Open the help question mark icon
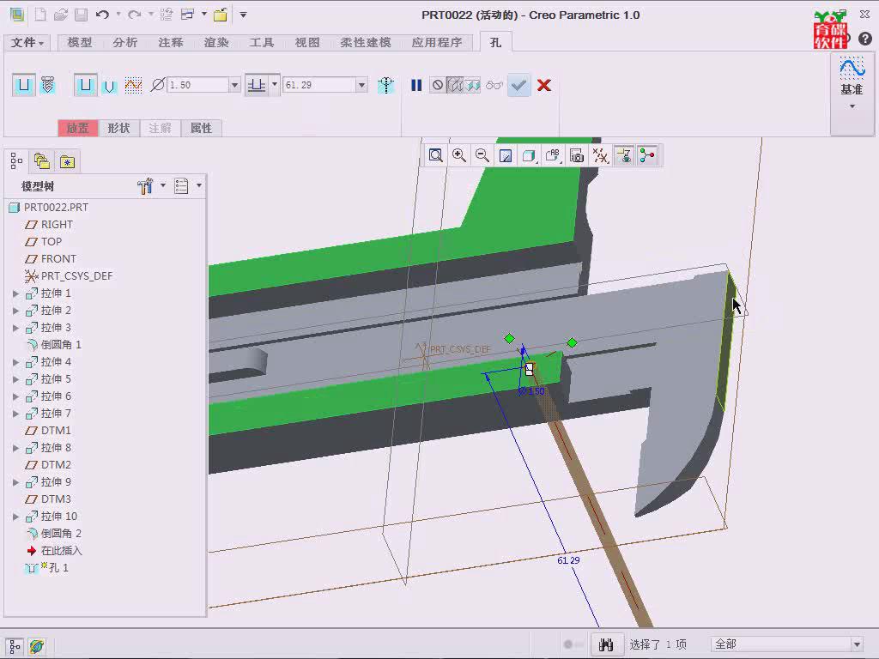The height and width of the screenshot is (659, 879). pyautogui.click(x=865, y=39)
